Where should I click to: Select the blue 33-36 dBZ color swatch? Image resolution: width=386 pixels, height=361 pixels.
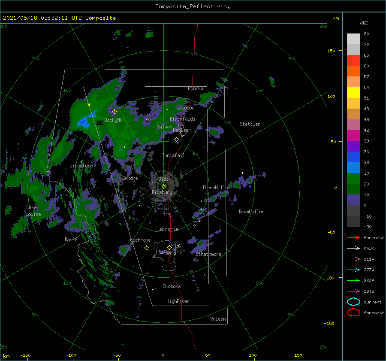click(x=353, y=157)
